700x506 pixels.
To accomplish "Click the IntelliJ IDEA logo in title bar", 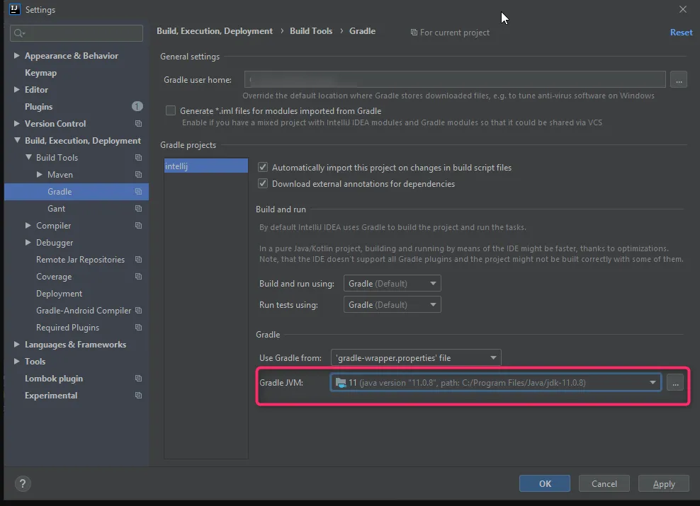I will [x=15, y=9].
